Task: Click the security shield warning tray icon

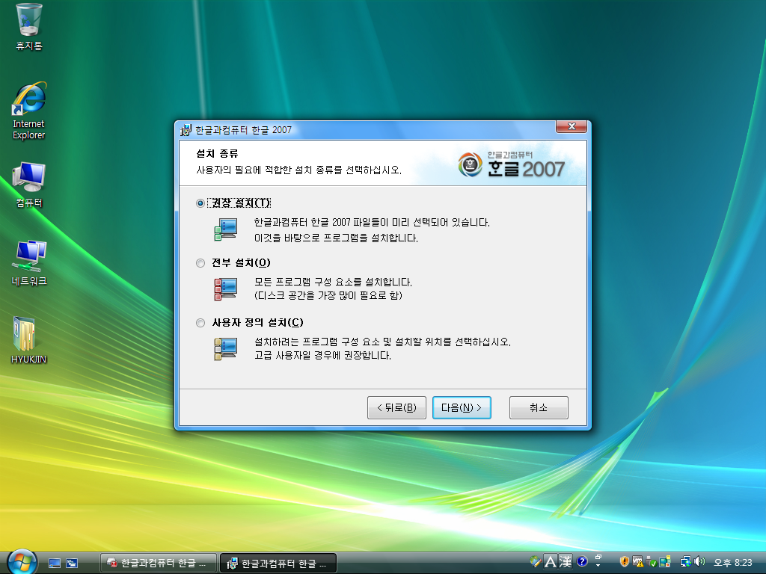Action: tap(624, 562)
